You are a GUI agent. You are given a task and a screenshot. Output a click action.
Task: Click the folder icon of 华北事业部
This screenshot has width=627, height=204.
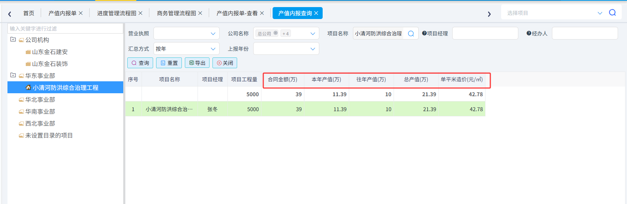(21, 100)
